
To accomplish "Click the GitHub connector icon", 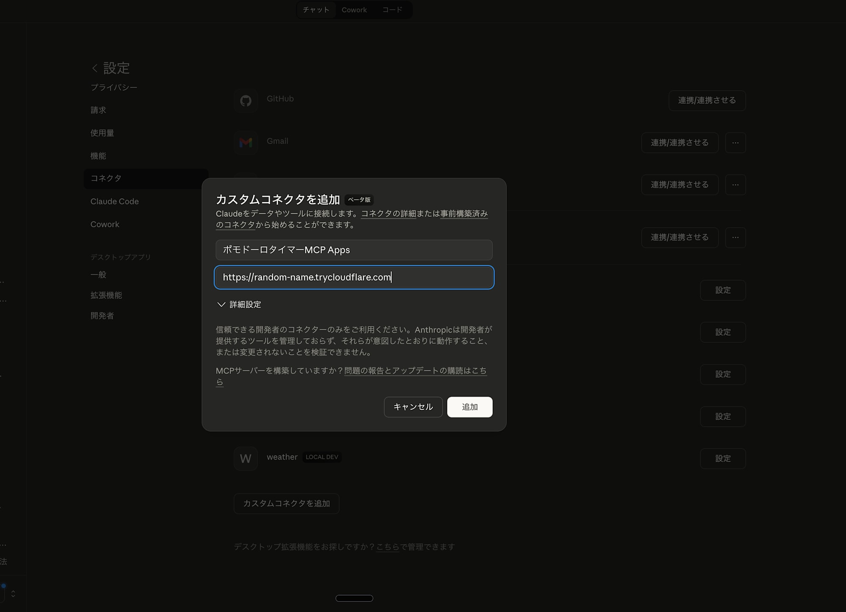I will (246, 101).
